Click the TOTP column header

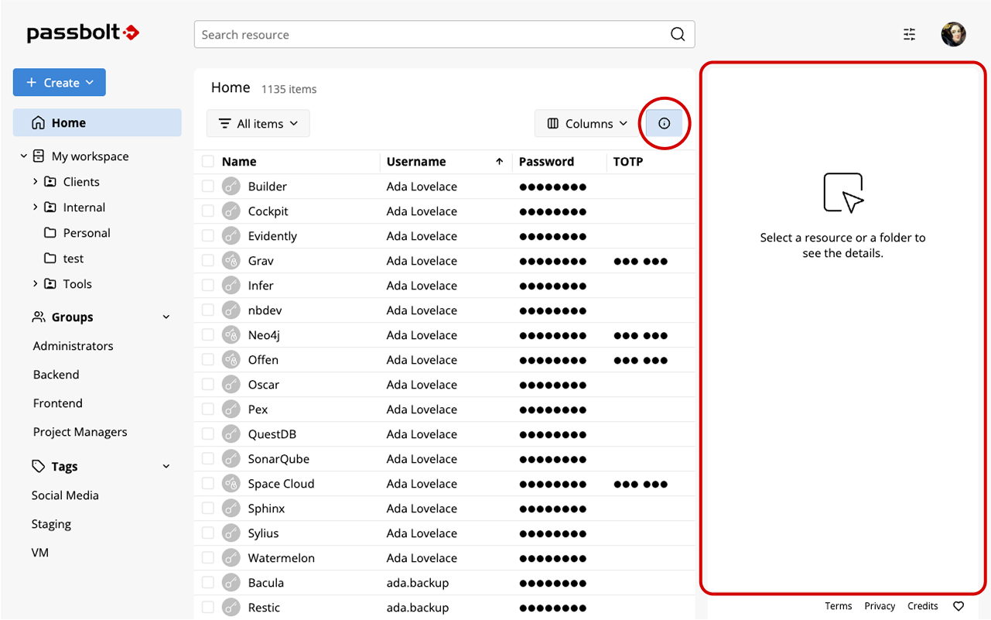click(628, 162)
